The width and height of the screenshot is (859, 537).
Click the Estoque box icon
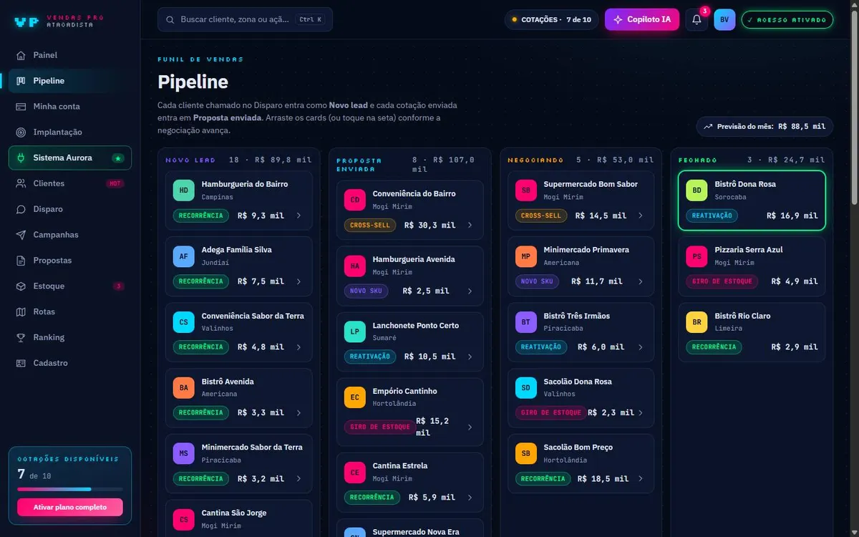click(20, 286)
